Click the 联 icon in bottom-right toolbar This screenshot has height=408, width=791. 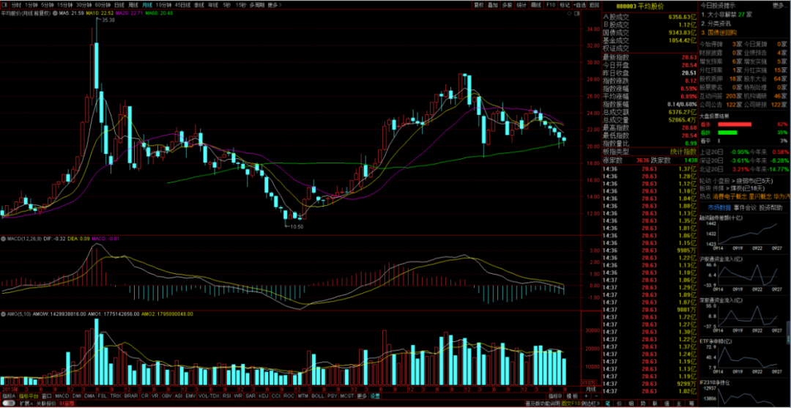coord(655,404)
